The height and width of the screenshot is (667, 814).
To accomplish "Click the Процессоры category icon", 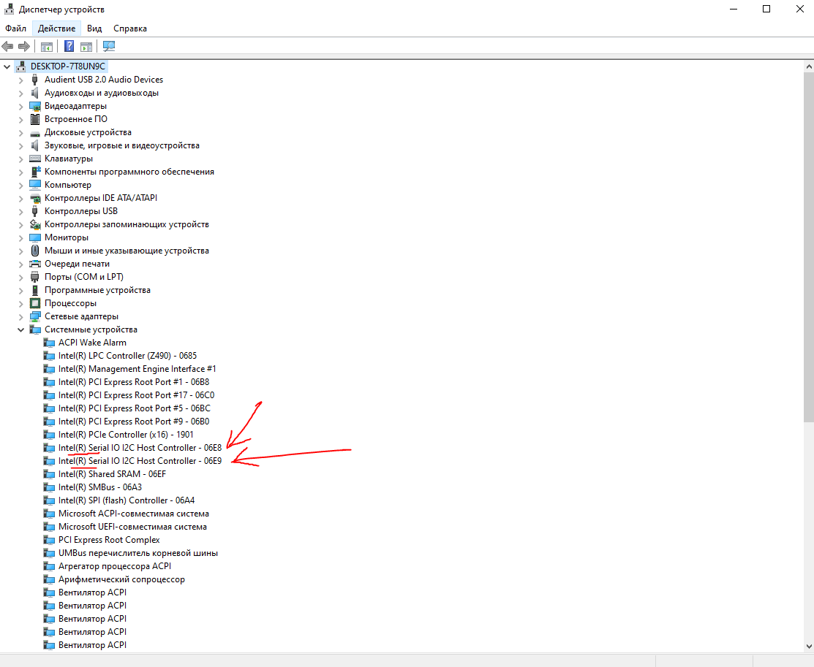I will (35, 303).
